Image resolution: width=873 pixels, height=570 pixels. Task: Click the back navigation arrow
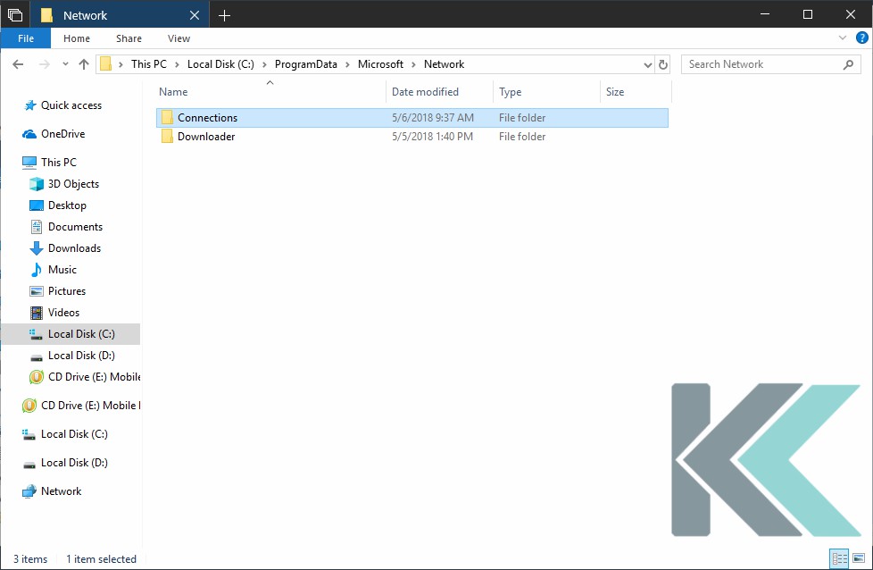coord(18,63)
